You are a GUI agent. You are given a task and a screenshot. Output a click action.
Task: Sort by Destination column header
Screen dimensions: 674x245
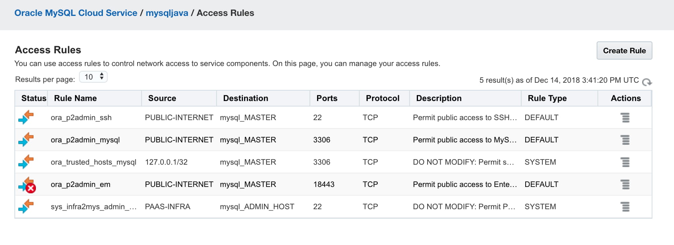pyautogui.click(x=246, y=98)
